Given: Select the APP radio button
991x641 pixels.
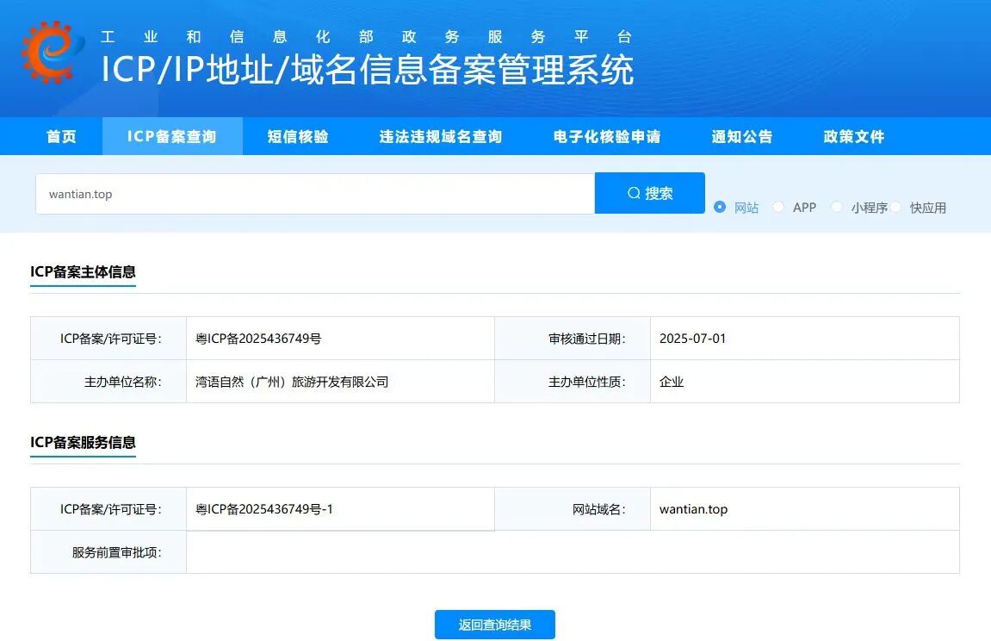Looking at the screenshot, I should click(778, 208).
